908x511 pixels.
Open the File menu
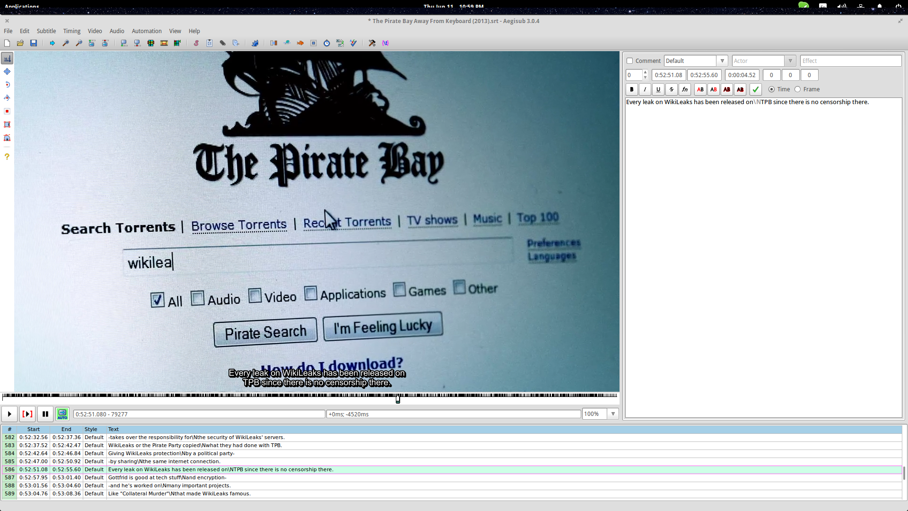click(x=8, y=31)
